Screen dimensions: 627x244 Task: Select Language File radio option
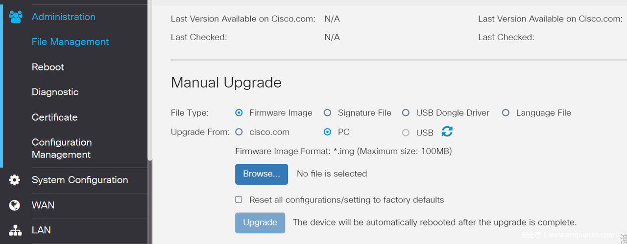click(506, 113)
